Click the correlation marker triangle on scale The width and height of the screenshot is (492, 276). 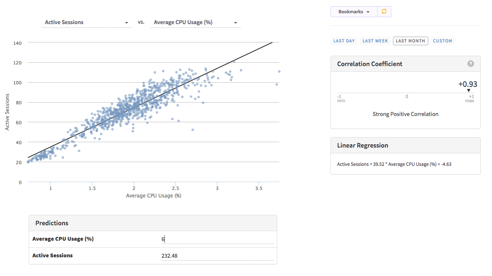[x=468, y=91]
